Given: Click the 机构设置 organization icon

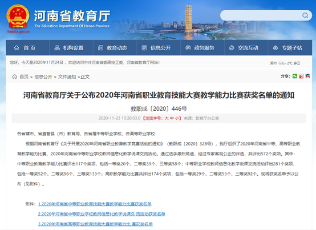Looking at the screenshot, I should (57, 48).
